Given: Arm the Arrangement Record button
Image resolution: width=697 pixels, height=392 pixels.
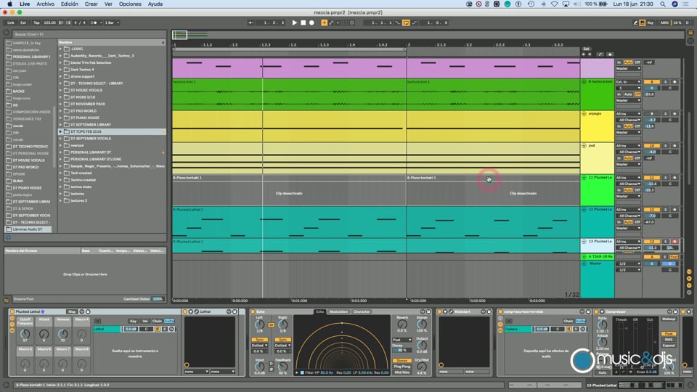Looking at the screenshot, I should tap(311, 23).
